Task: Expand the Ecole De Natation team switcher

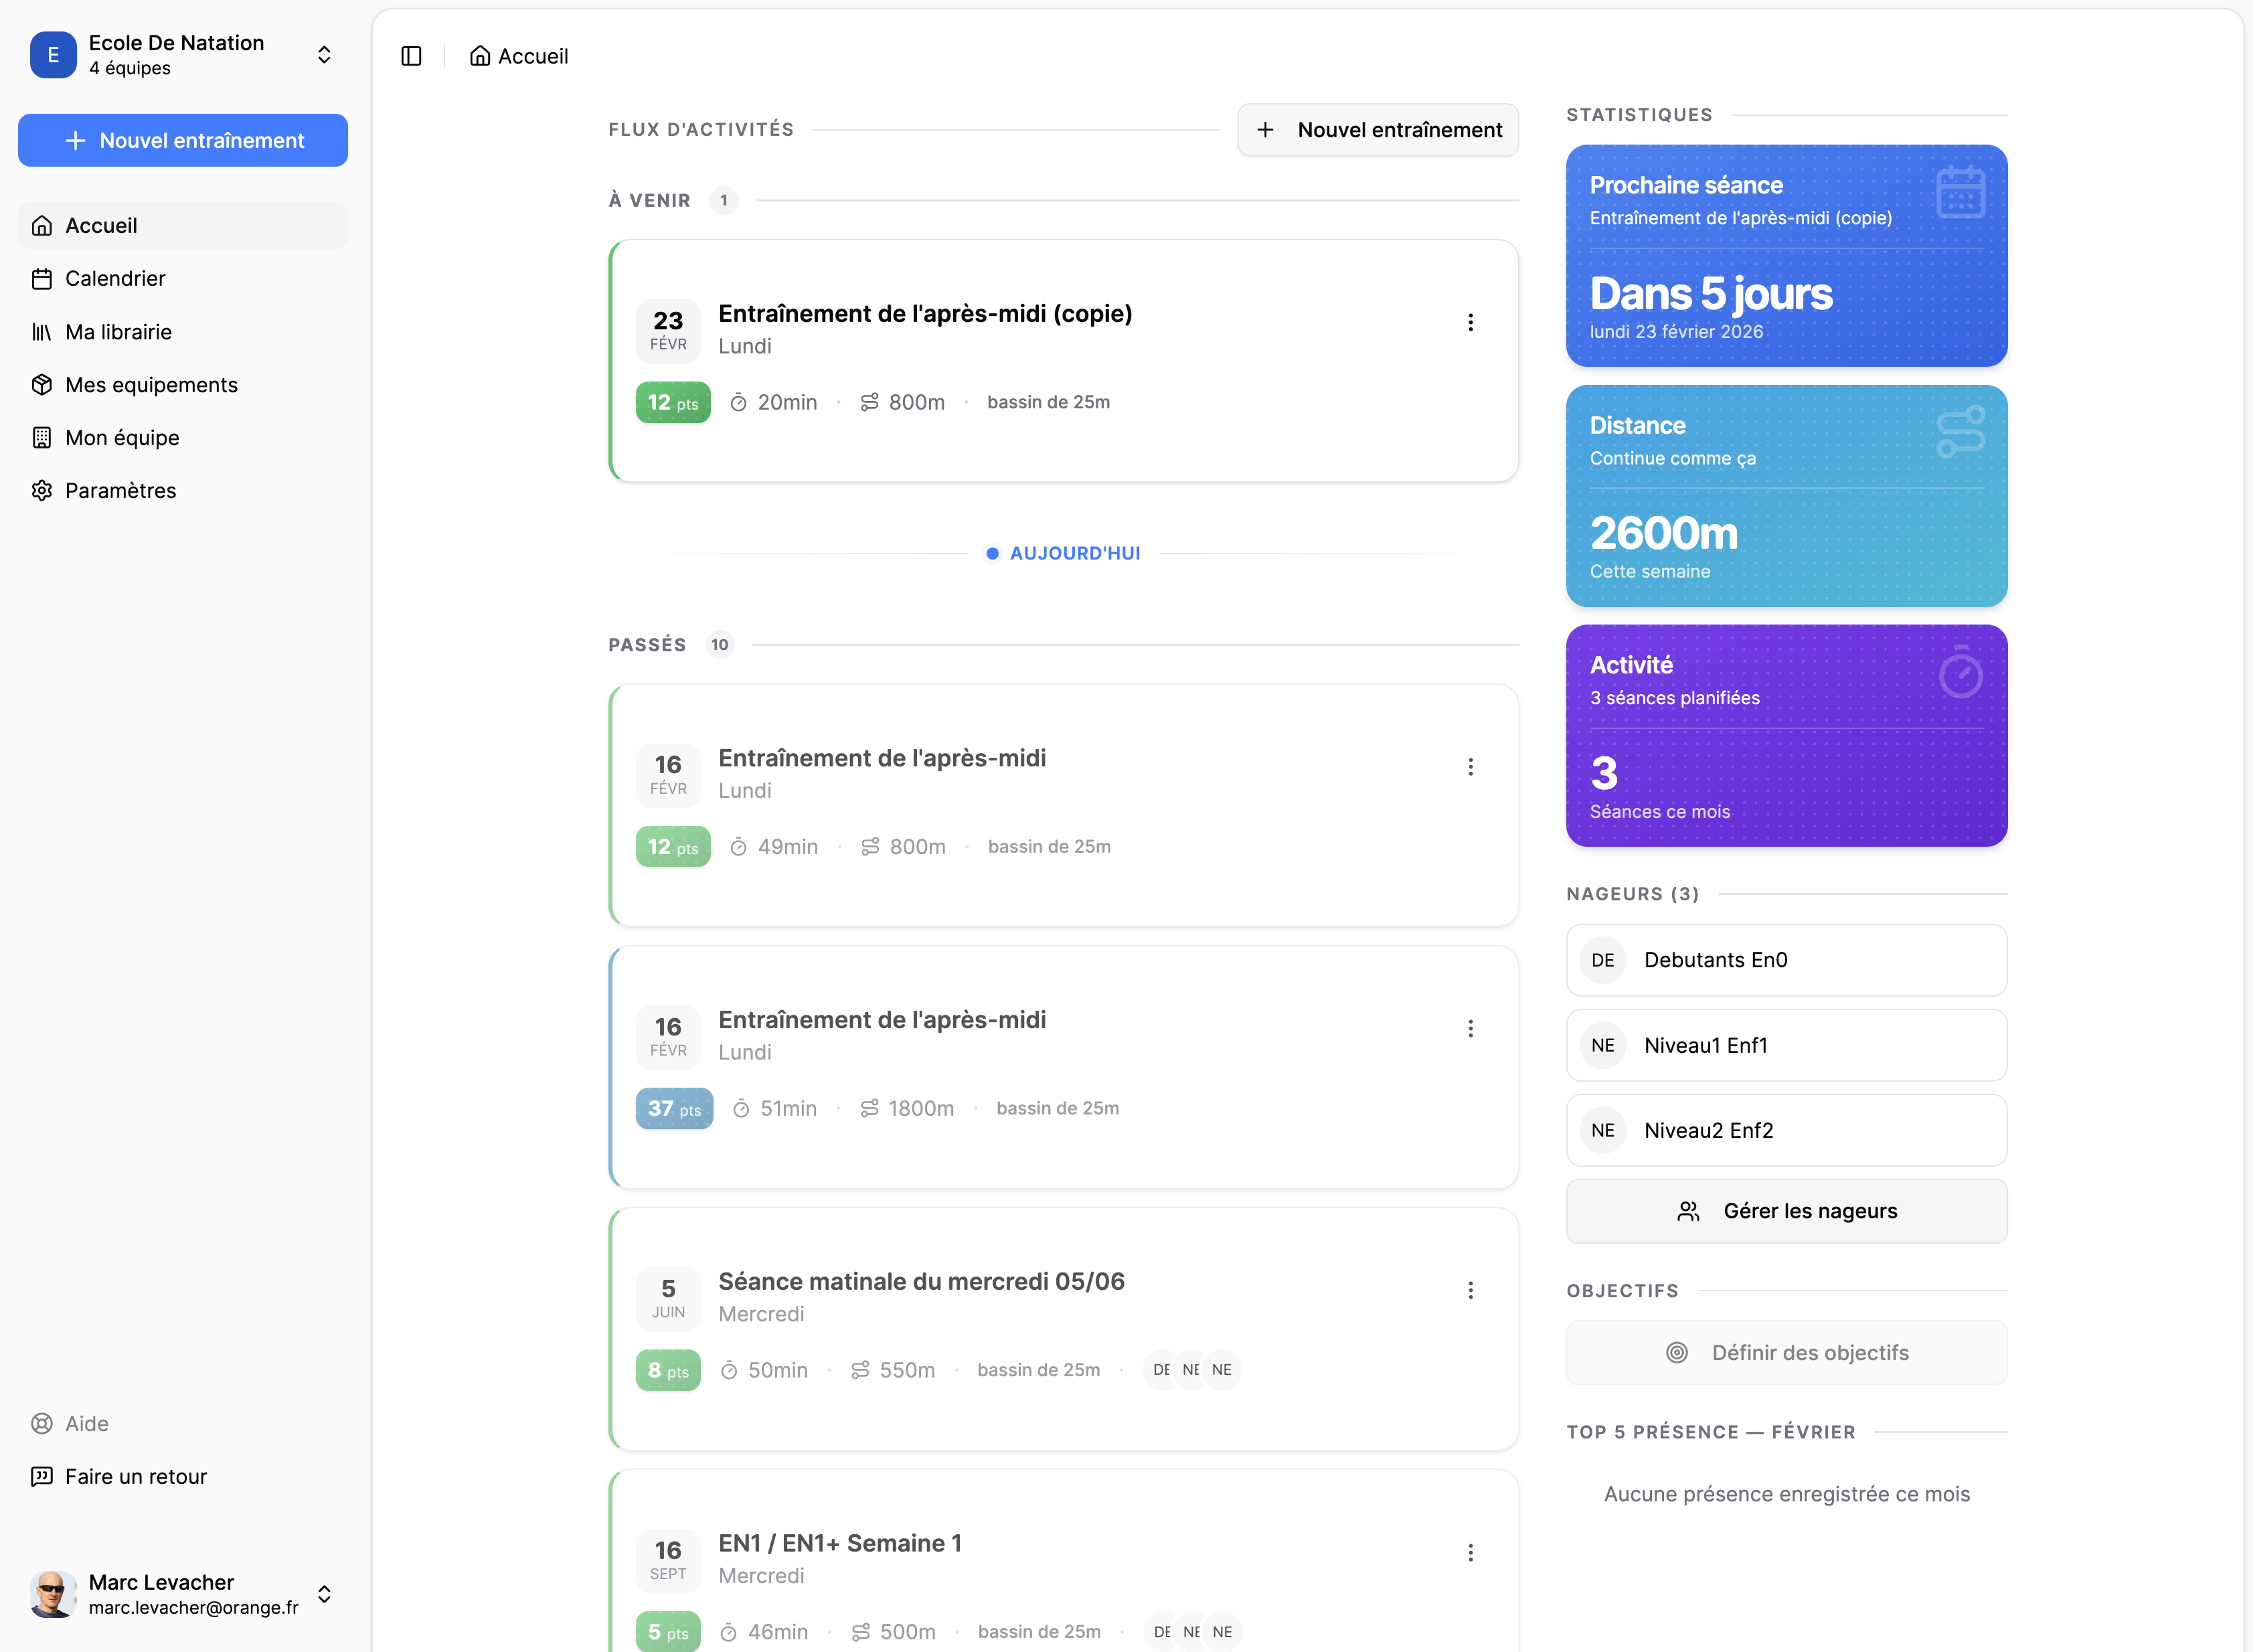Action: (x=324, y=55)
